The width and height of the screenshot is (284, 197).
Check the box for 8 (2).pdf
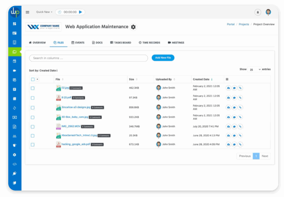click(33, 98)
